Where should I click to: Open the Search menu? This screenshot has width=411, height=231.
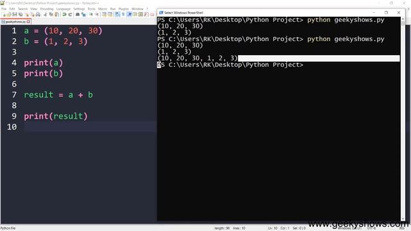click(x=23, y=9)
